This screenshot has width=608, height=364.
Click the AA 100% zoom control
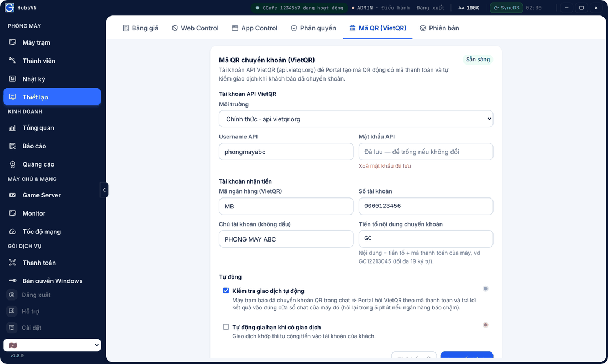(x=468, y=8)
